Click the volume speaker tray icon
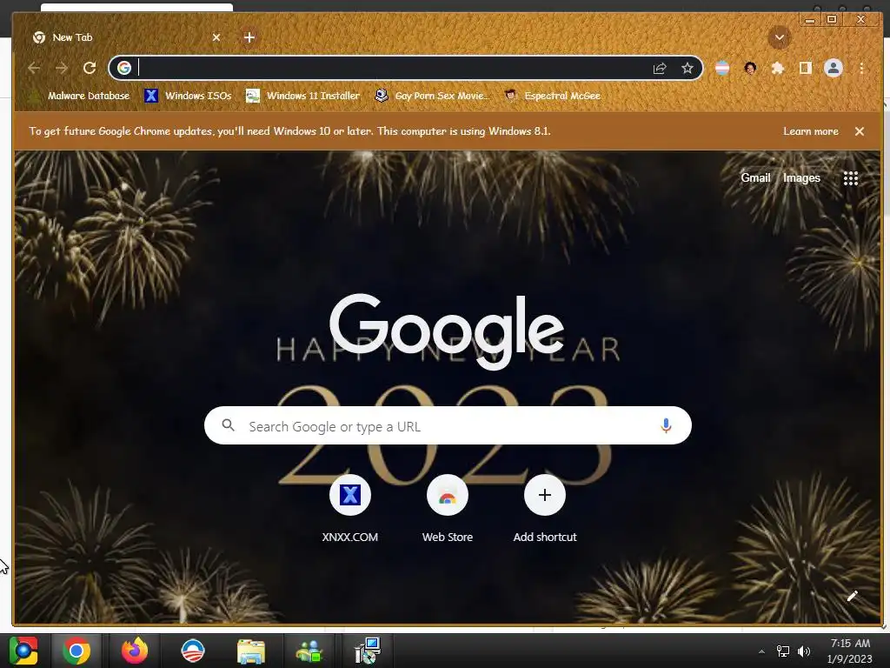Screen dimensions: 890x668 (804, 651)
